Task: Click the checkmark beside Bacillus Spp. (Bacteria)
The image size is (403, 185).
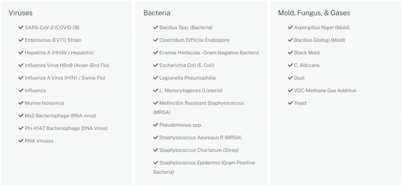Action: click(155, 28)
